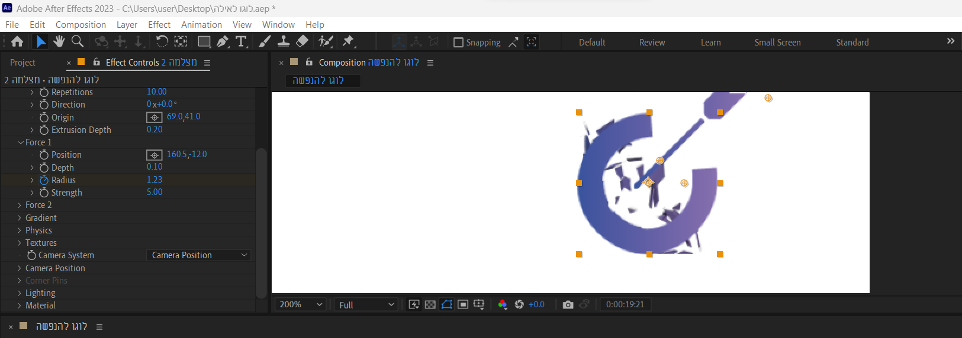
Task: Select the Roto Brush tool
Action: tap(326, 41)
